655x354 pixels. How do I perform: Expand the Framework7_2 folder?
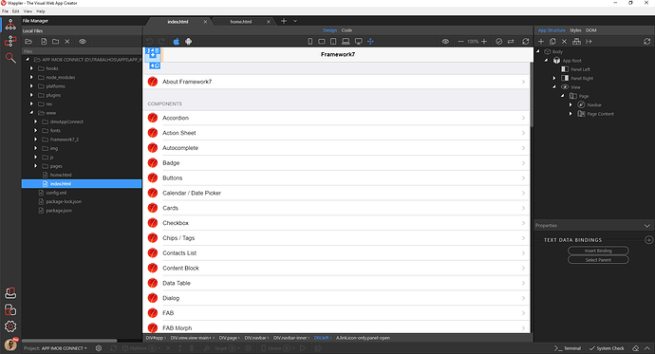coord(36,140)
